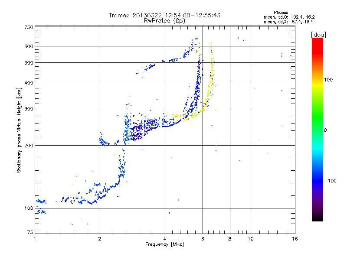347x260 pixels.
Task: Click the black bottom of the colorbar
Action: [318, 218]
